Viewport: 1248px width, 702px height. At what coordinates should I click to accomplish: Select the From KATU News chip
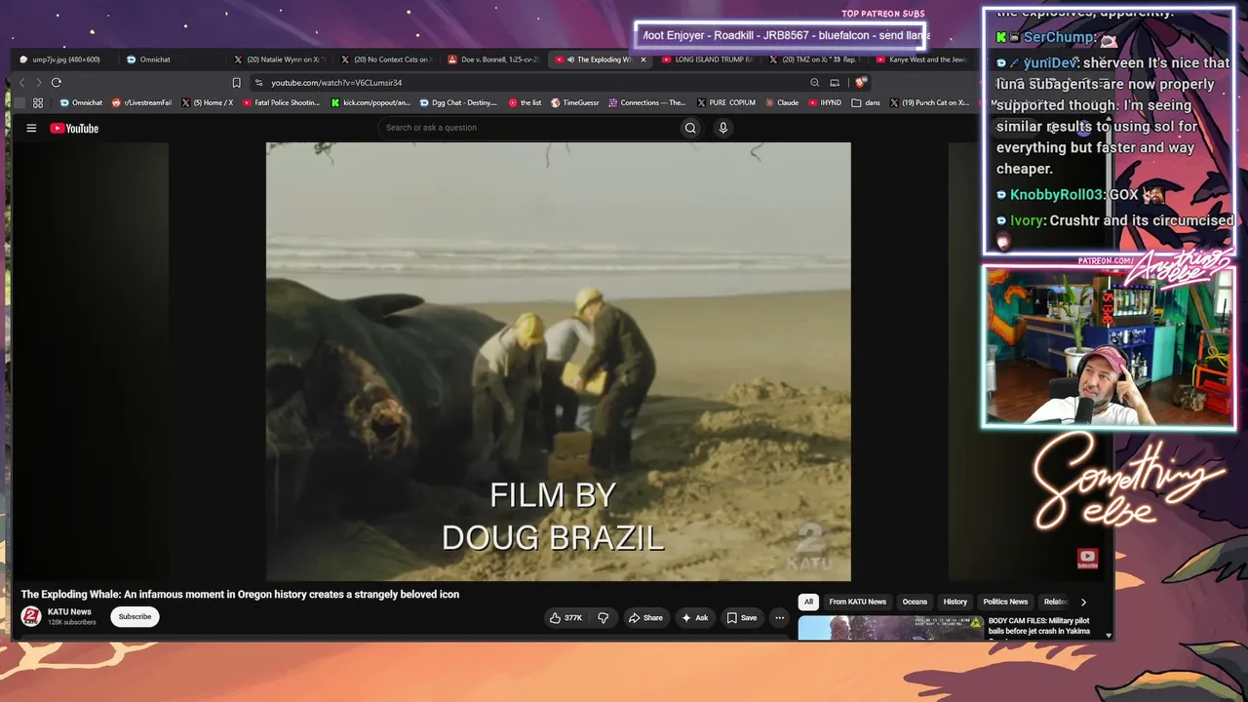(x=858, y=603)
